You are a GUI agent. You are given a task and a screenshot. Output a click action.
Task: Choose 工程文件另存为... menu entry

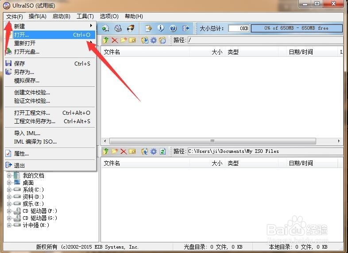pos(50,121)
